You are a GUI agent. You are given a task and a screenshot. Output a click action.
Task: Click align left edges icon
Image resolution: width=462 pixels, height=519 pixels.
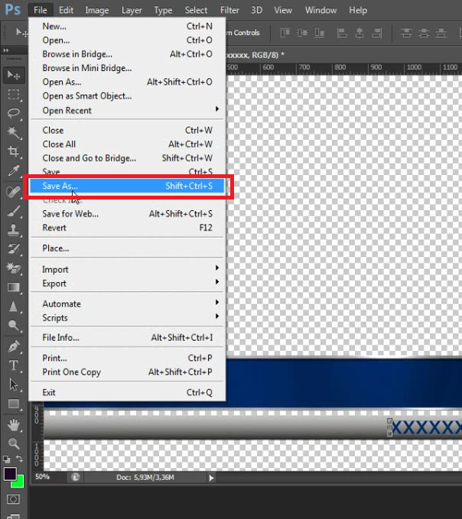(342, 33)
